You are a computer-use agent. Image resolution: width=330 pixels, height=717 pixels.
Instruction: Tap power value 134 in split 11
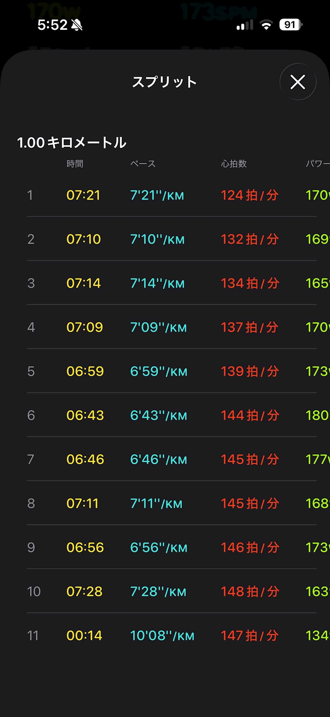[317, 636]
